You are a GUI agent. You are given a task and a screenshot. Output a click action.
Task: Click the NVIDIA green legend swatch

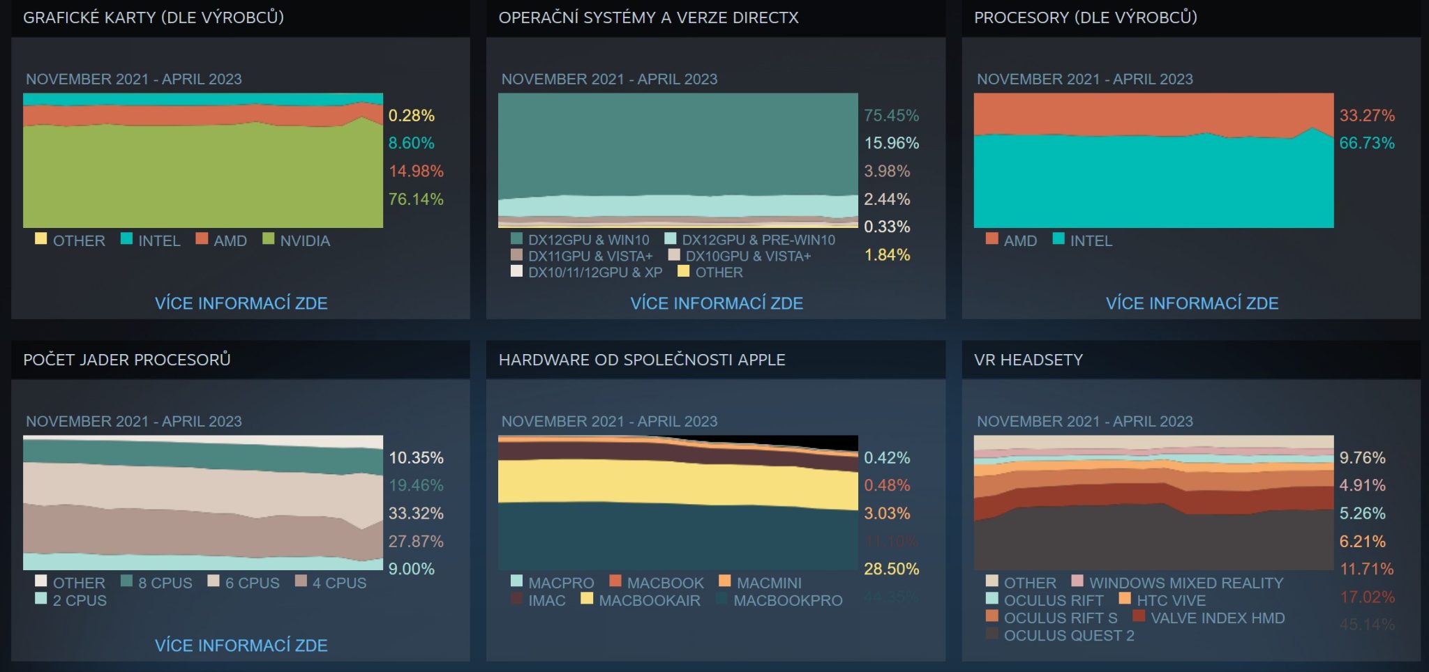tap(268, 239)
